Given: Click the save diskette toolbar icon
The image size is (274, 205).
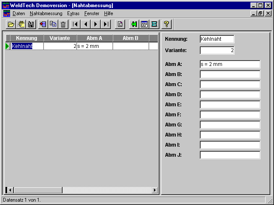Looking at the screenshot, I should point(31,24).
